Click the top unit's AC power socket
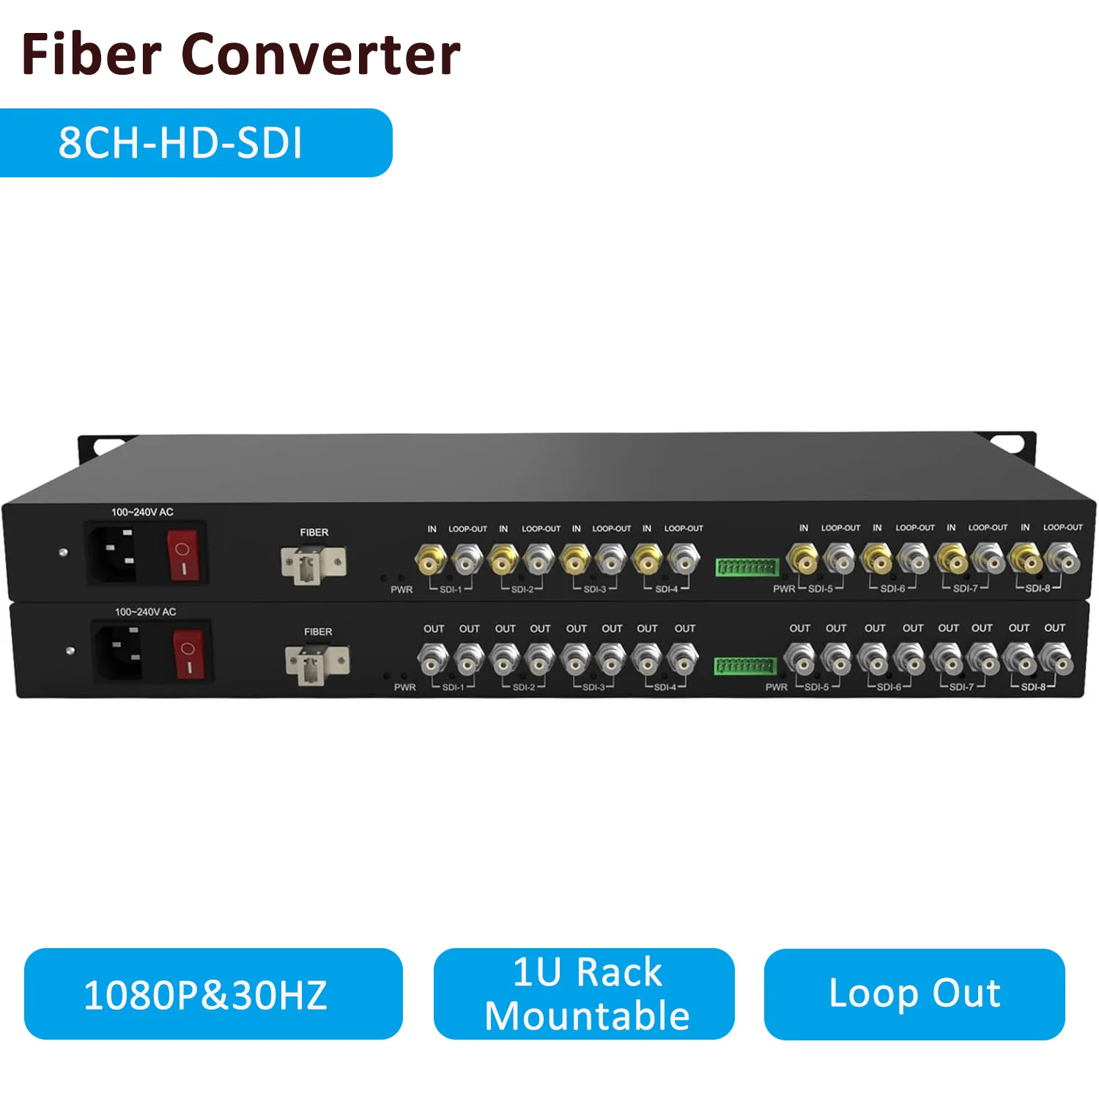This screenshot has width=1099, height=1099. tap(116, 553)
